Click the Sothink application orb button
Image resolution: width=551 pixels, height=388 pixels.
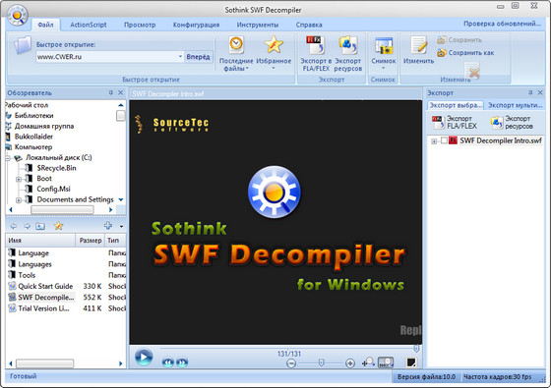click(x=17, y=16)
